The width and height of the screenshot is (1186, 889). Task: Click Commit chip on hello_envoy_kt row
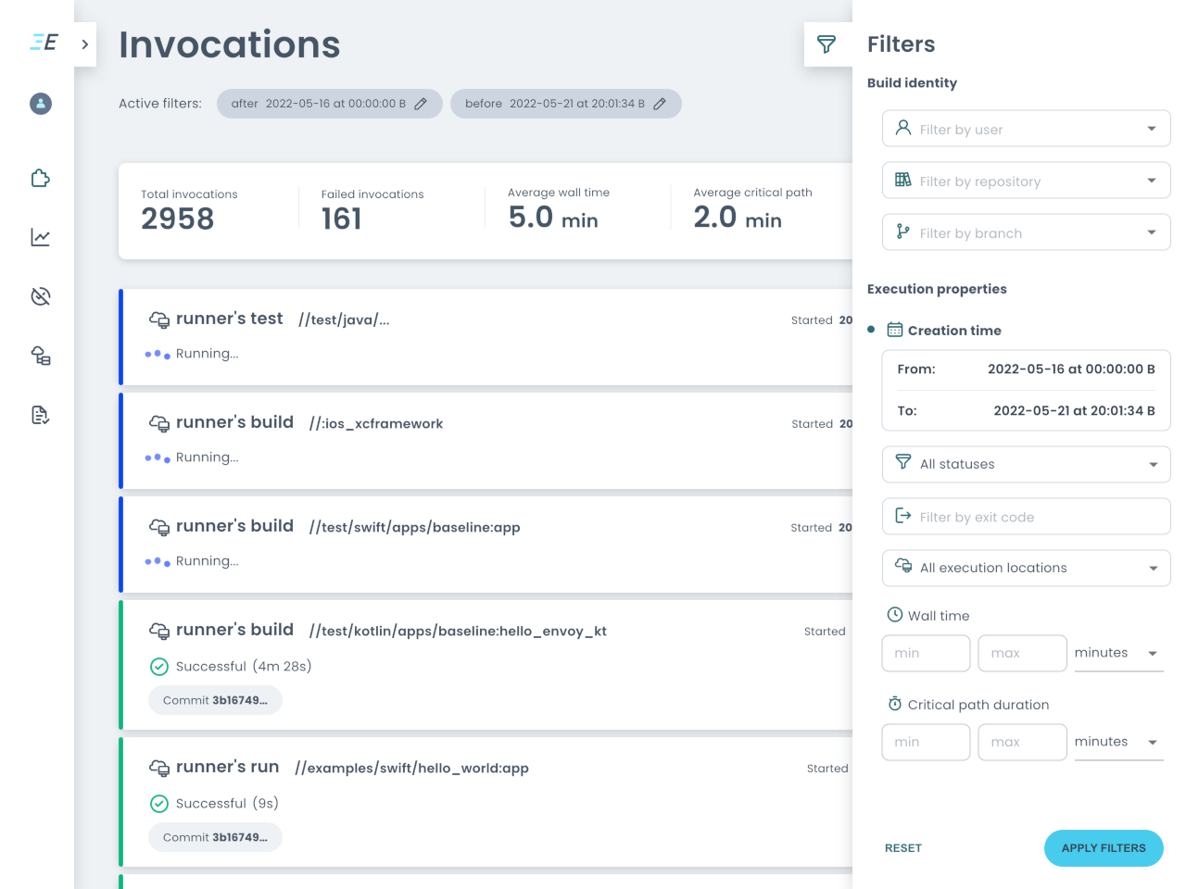pyautogui.click(x=215, y=700)
